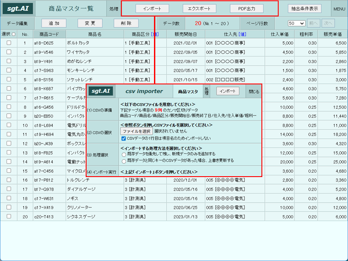
Task: Sort by the 商品コード column header
Action: pyautogui.click(x=49, y=34)
